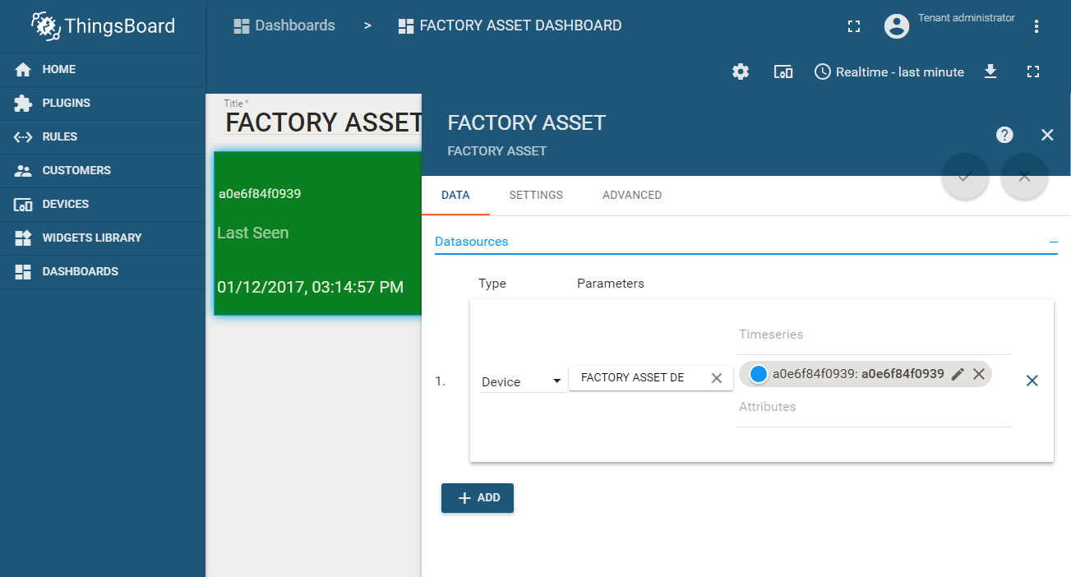1071x577 pixels.
Task: Click FACTORY ASSET DASHBOARD breadcrumb
Action: (x=510, y=25)
